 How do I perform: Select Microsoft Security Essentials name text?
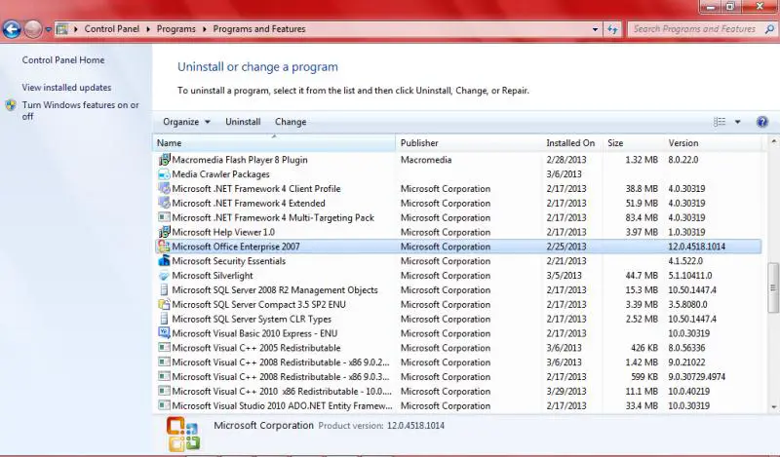pyautogui.click(x=229, y=261)
